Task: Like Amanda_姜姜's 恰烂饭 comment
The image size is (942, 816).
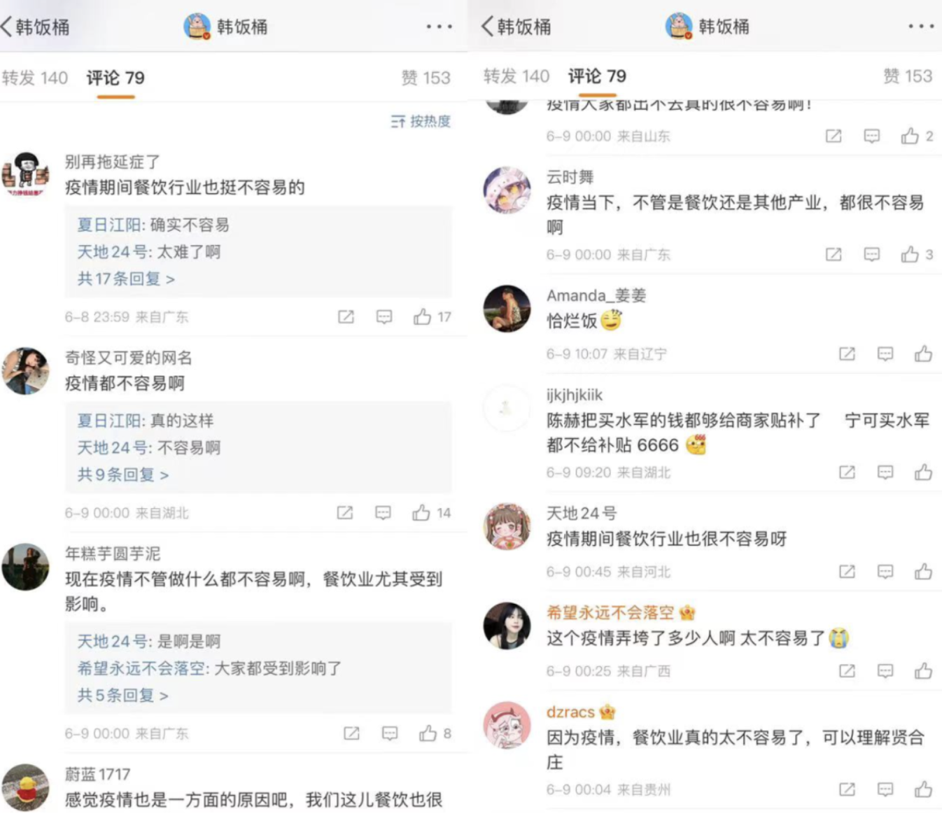Action: pos(923,353)
